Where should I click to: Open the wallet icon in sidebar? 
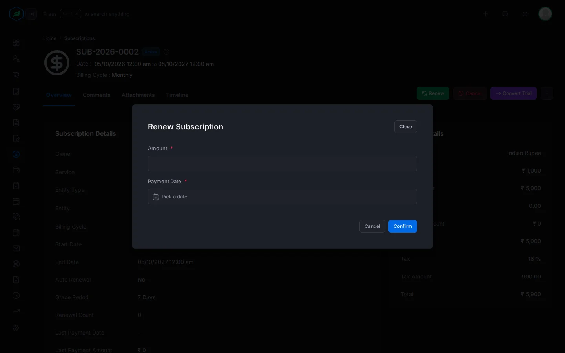16,170
